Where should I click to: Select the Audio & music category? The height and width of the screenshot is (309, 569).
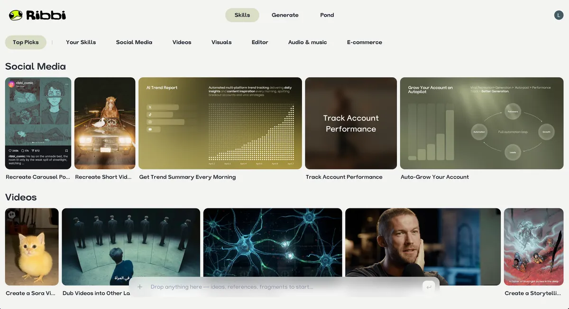308,42
